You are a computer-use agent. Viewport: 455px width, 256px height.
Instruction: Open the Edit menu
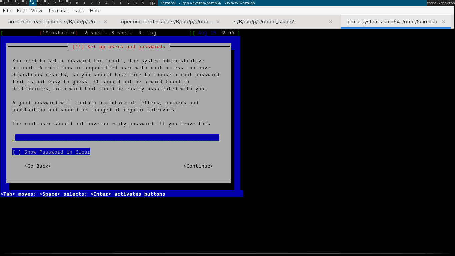(x=21, y=10)
